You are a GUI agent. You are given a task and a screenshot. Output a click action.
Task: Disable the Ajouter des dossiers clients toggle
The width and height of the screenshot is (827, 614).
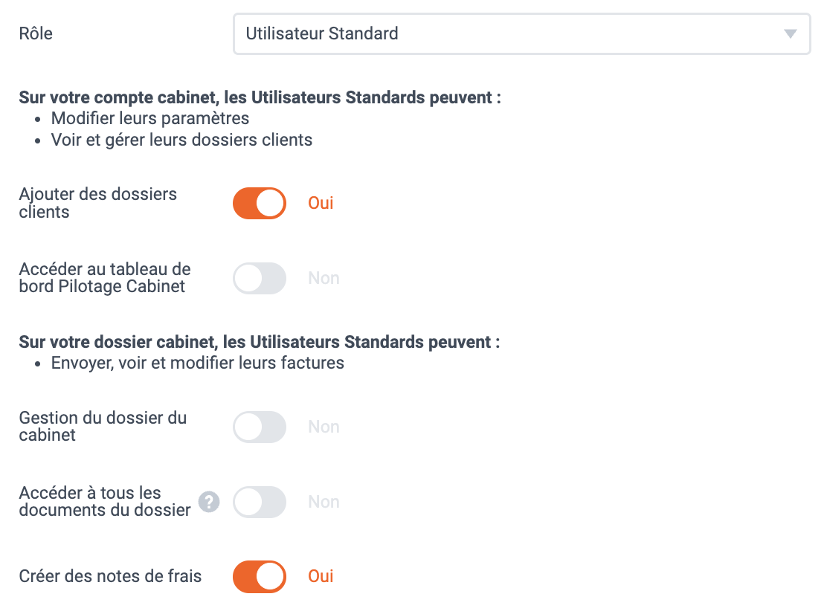[x=260, y=203]
